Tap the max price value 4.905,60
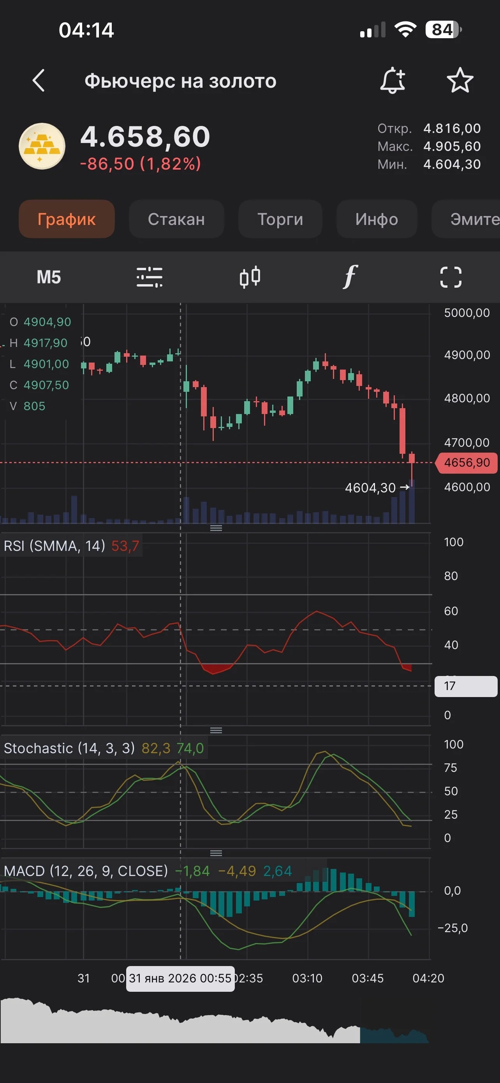Image resolution: width=500 pixels, height=1083 pixels. (452, 146)
